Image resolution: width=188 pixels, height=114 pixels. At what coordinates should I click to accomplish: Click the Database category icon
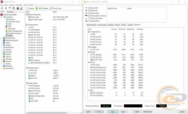click(4, 66)
